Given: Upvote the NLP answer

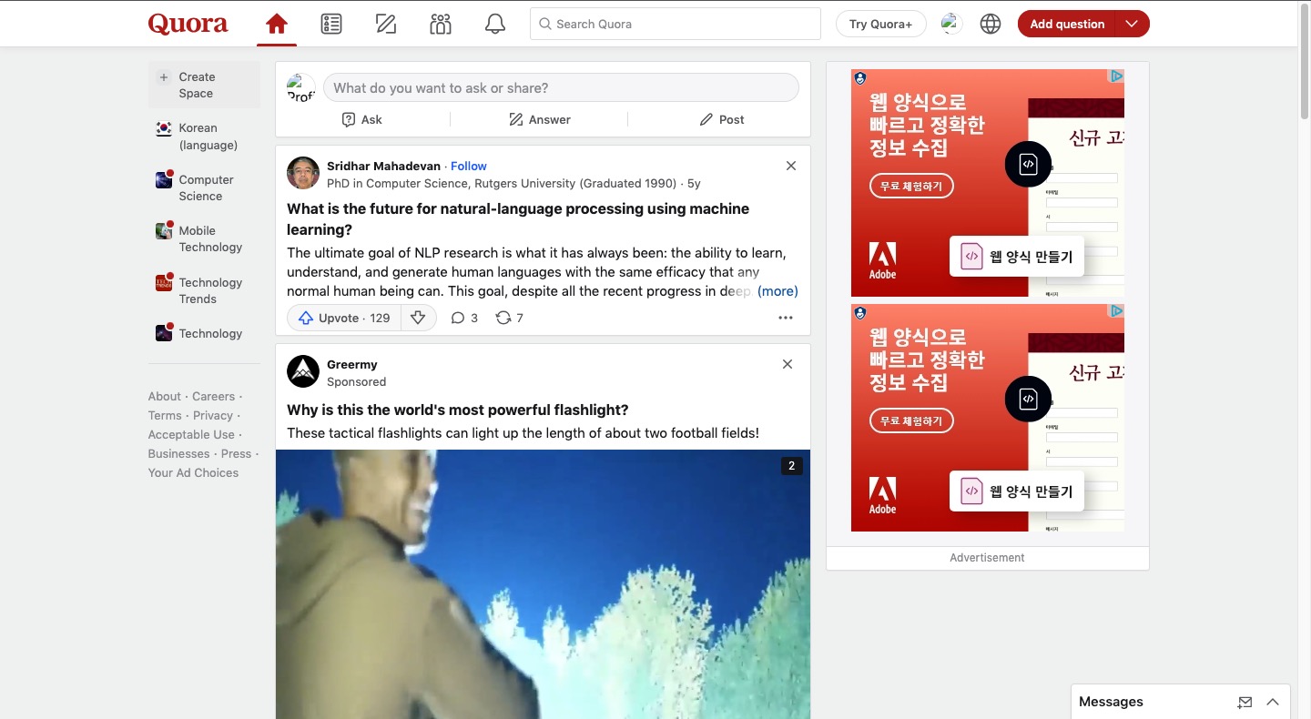Looking at the screenshot, I should point(344,318).
